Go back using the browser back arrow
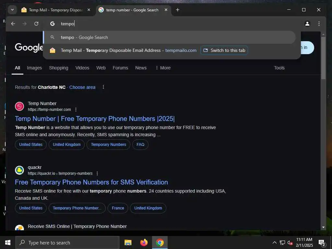 [x=13, y=24]
